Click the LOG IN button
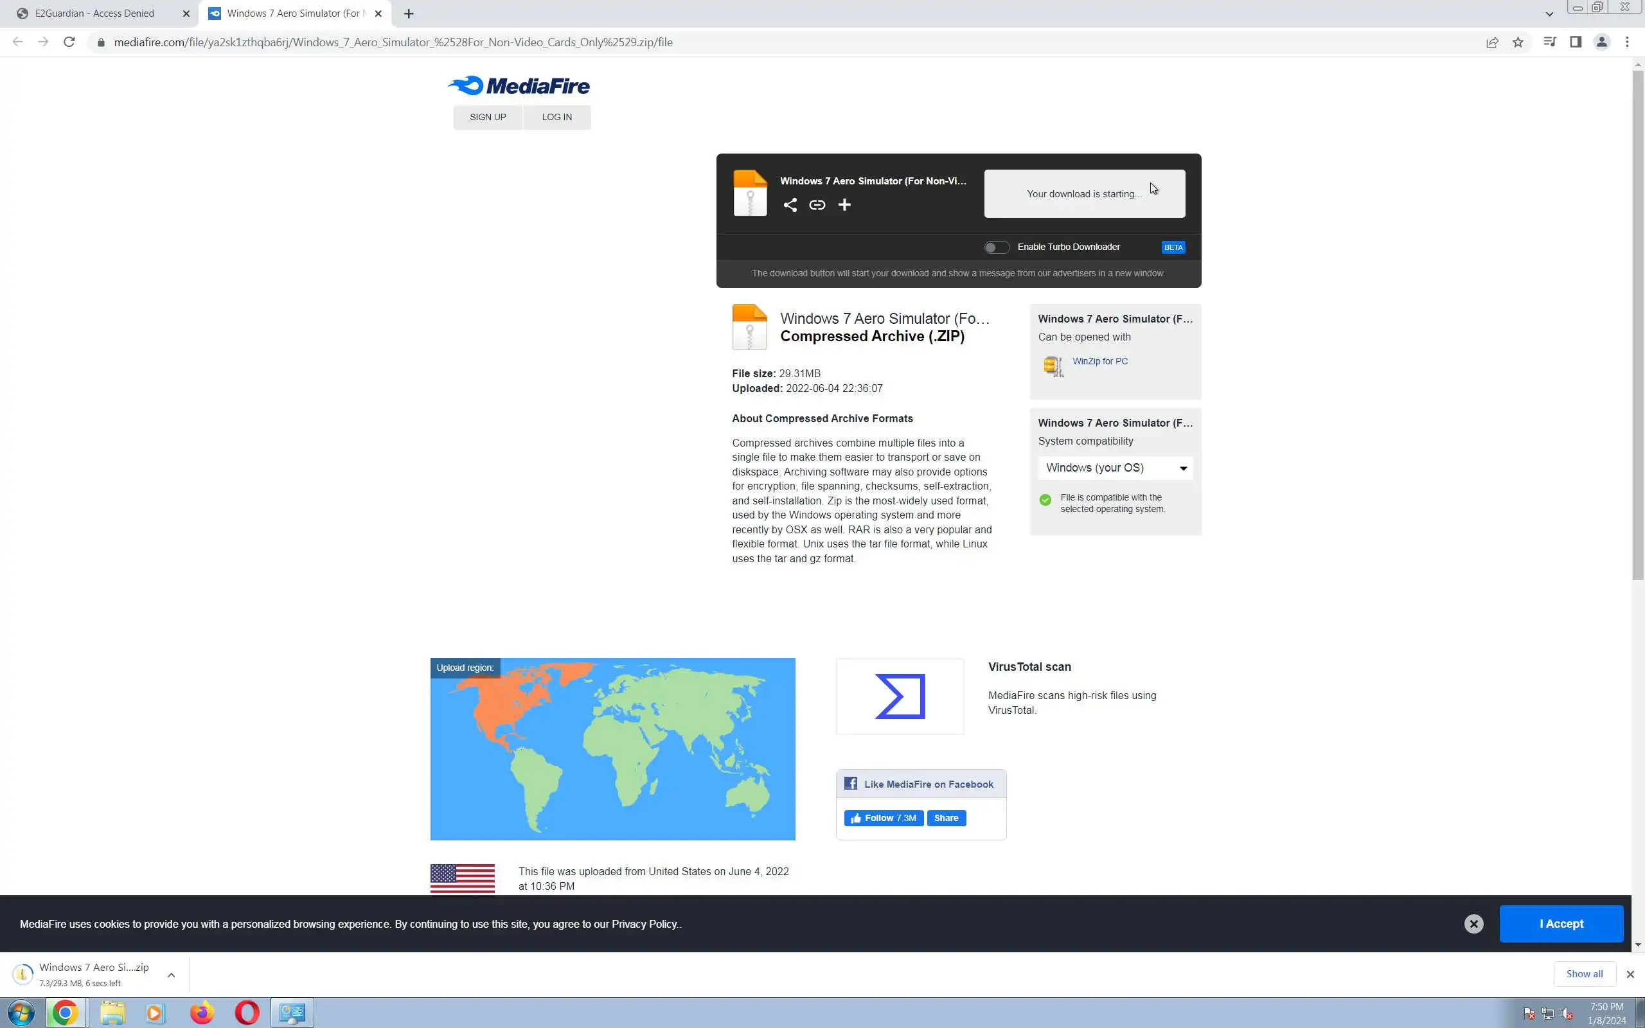This screenshot has height=1028, width=1645. coord(556,117)
